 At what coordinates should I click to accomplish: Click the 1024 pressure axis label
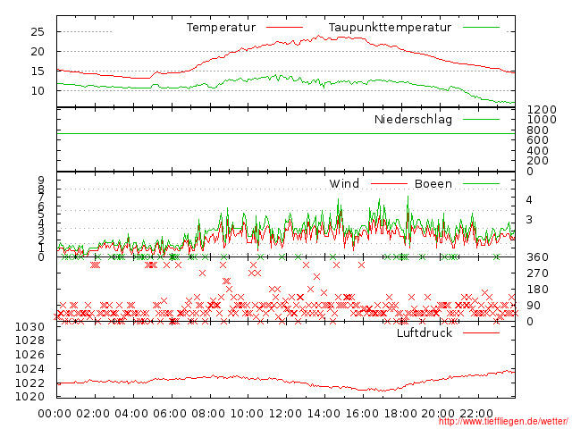click(29, 369)
